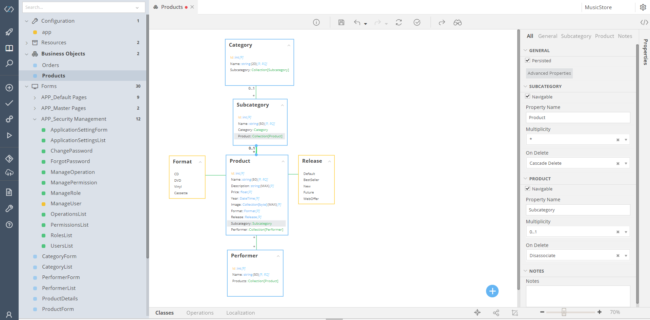Click the Save icon in the toolbar

pos(341,22)
